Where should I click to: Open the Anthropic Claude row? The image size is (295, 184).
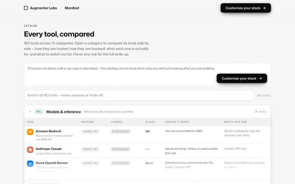tap(147, 151)
